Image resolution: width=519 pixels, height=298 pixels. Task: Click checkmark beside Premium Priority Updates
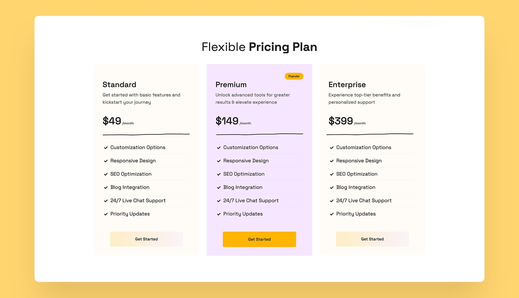coord(219,214)
